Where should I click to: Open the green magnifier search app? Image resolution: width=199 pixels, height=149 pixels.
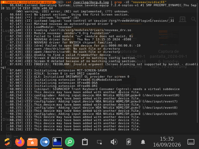tap(70, 142)
